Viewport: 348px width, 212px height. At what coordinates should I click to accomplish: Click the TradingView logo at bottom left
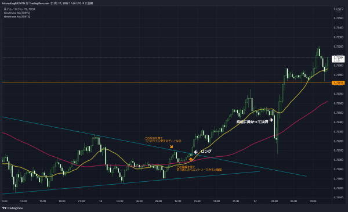[12, 208]
